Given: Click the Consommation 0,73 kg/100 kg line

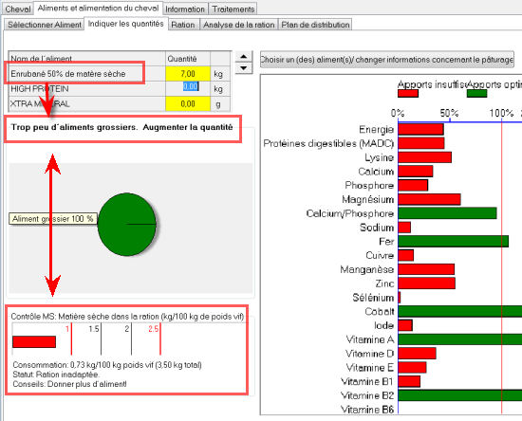Looking at the screenshot, I should click(x=107, y=365).
